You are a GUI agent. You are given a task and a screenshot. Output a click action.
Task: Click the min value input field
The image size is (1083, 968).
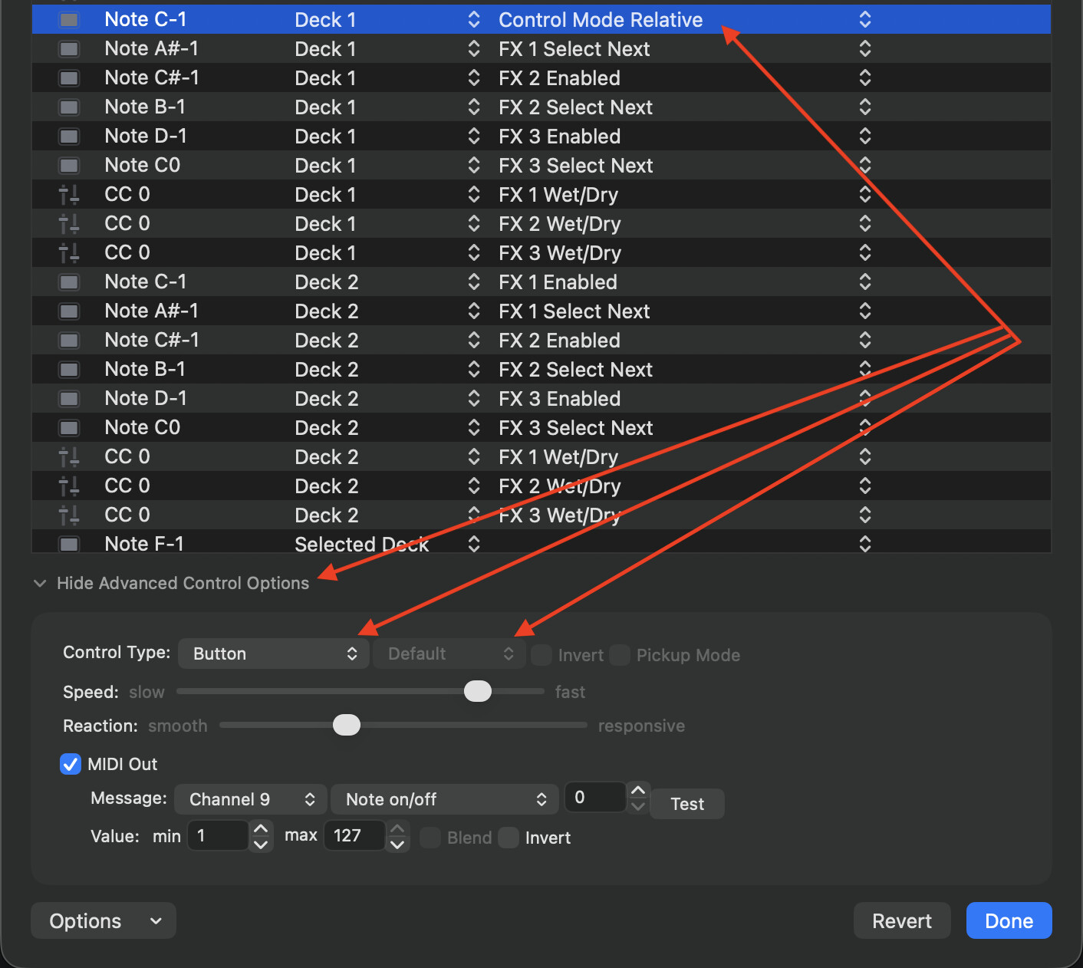219,835
